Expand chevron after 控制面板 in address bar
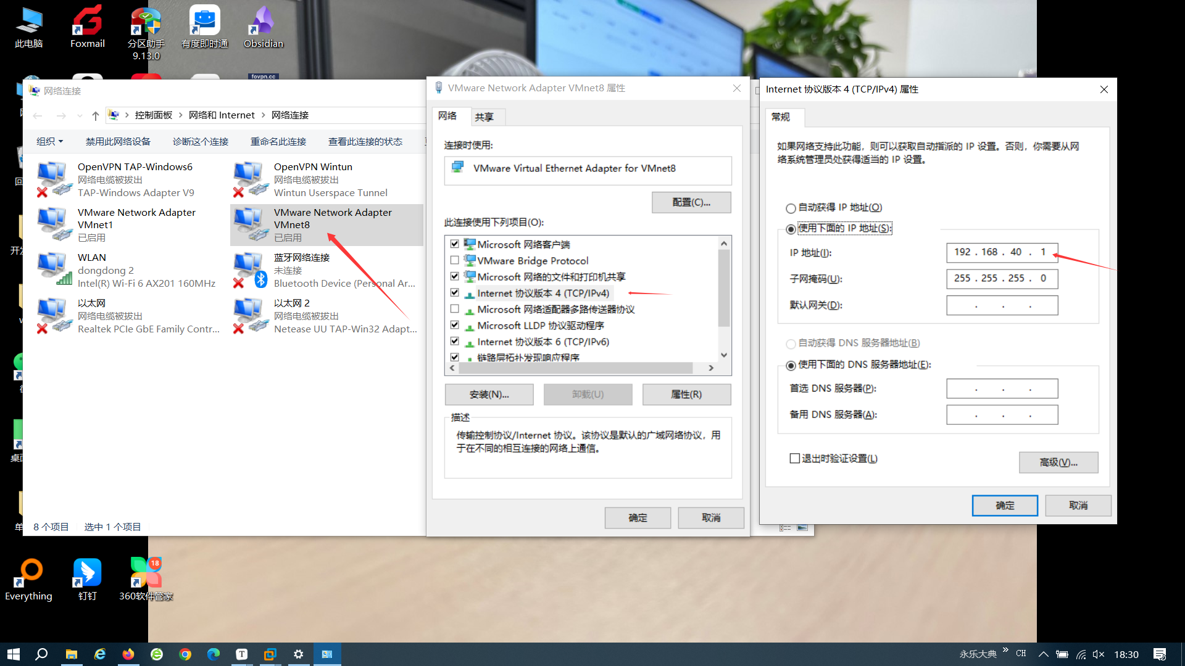1185x666 pixels. [x=181, y=115]
